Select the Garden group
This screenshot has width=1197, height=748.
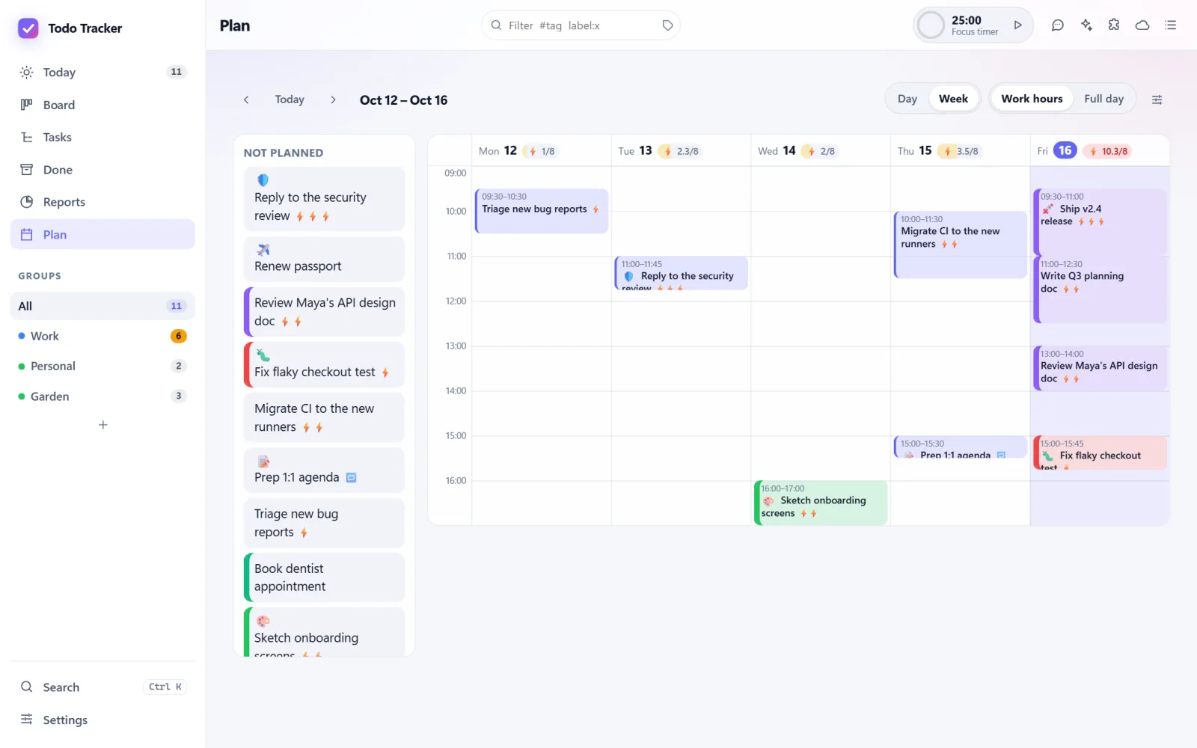pos(102,396)
